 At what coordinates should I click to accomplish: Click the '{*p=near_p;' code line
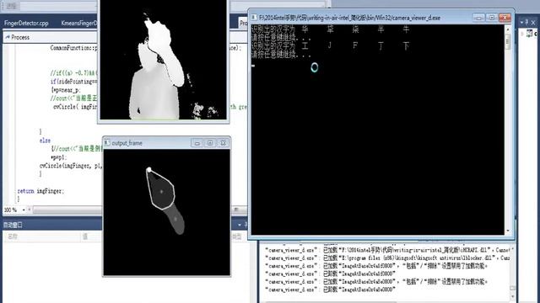pyautogui.click(x=66, y=90)
